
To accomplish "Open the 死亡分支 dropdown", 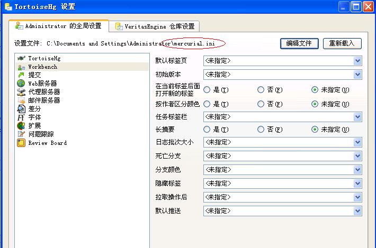I will [282, 156].
